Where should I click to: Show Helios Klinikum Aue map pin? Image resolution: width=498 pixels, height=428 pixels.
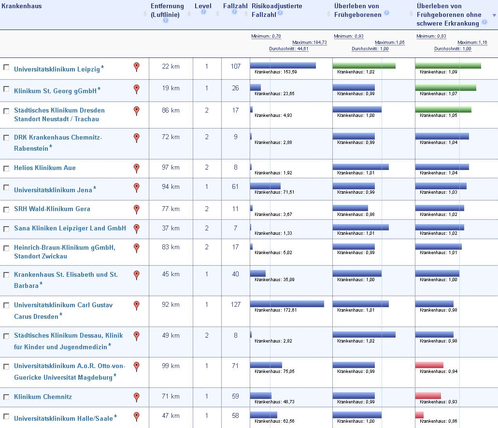137,169
